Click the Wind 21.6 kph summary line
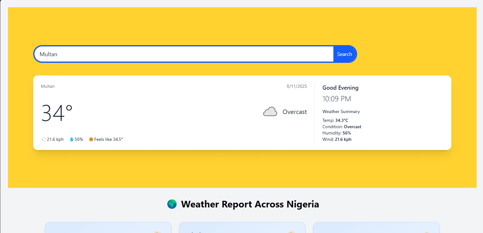 pos(337,139)
